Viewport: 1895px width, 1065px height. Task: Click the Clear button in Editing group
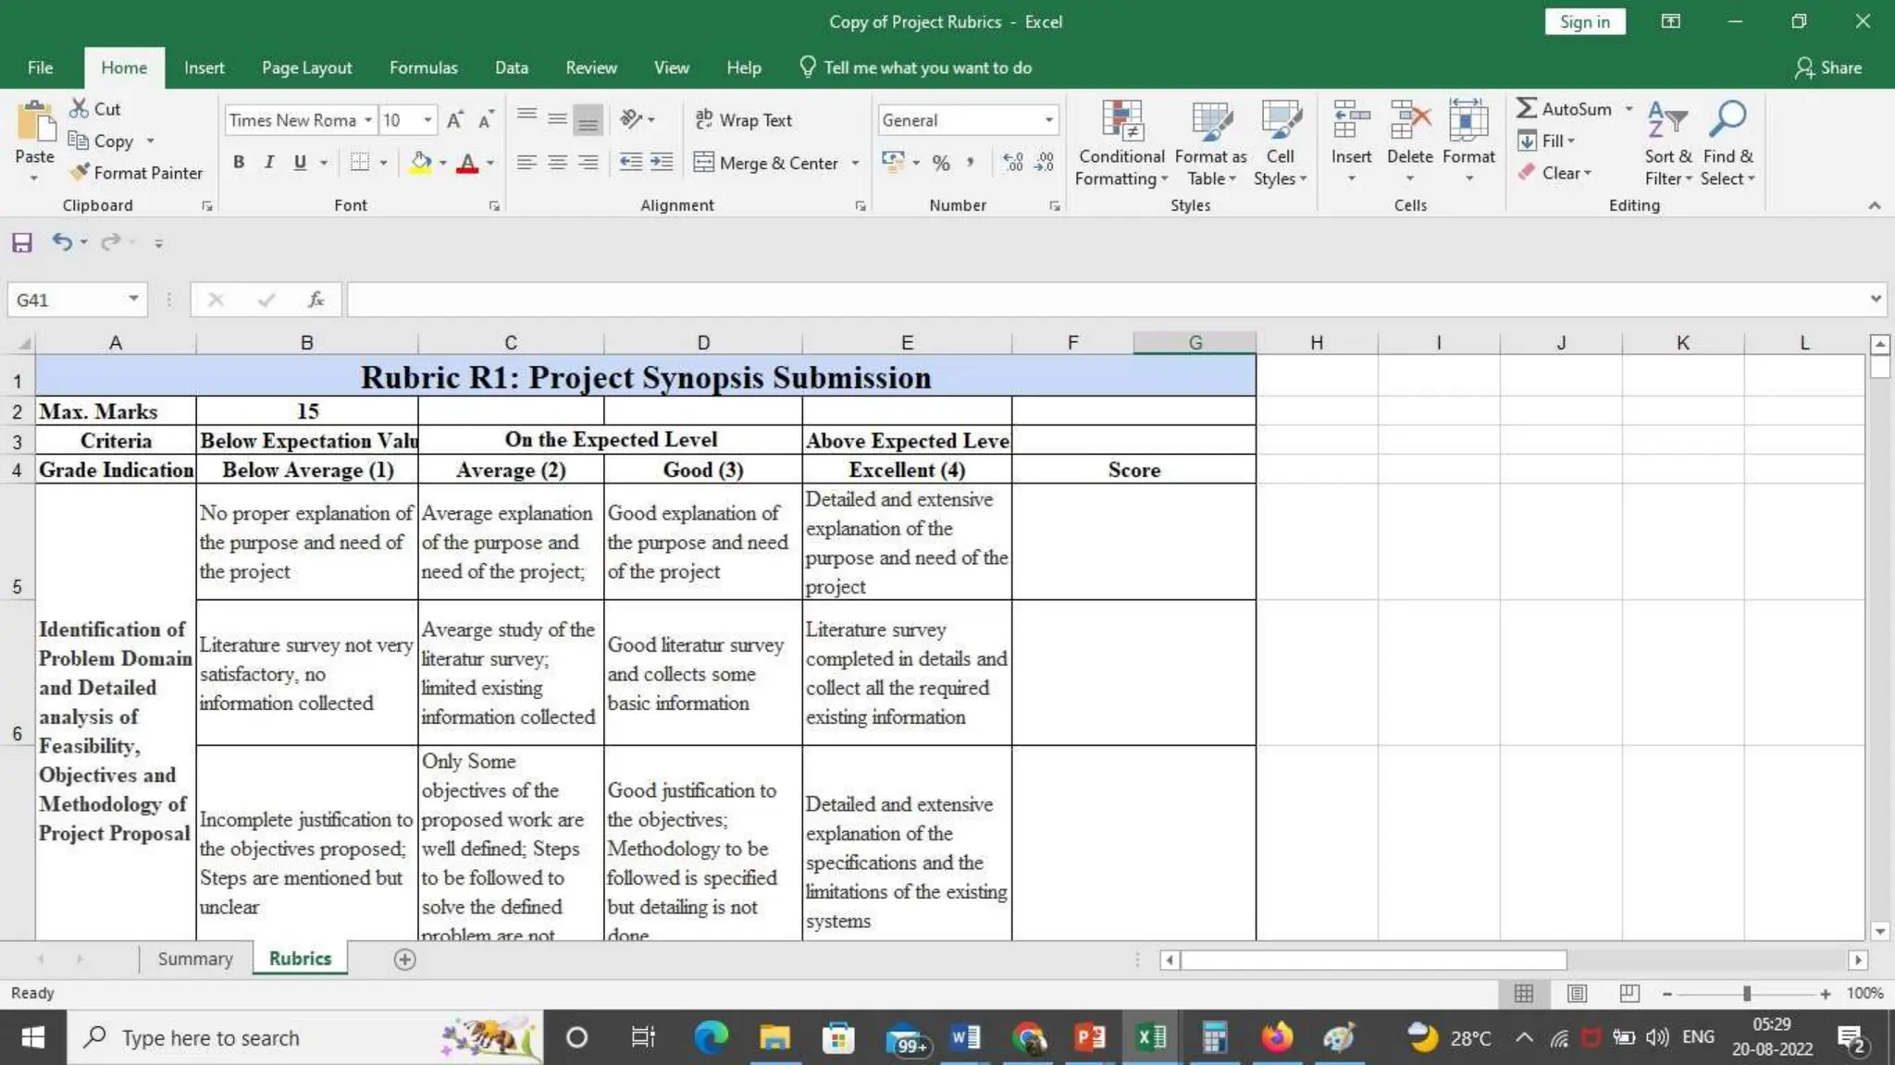[x=1554, y=173]
